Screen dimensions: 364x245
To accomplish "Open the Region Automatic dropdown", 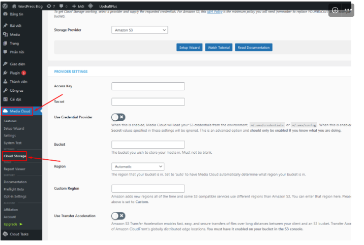I will (138, 166).
